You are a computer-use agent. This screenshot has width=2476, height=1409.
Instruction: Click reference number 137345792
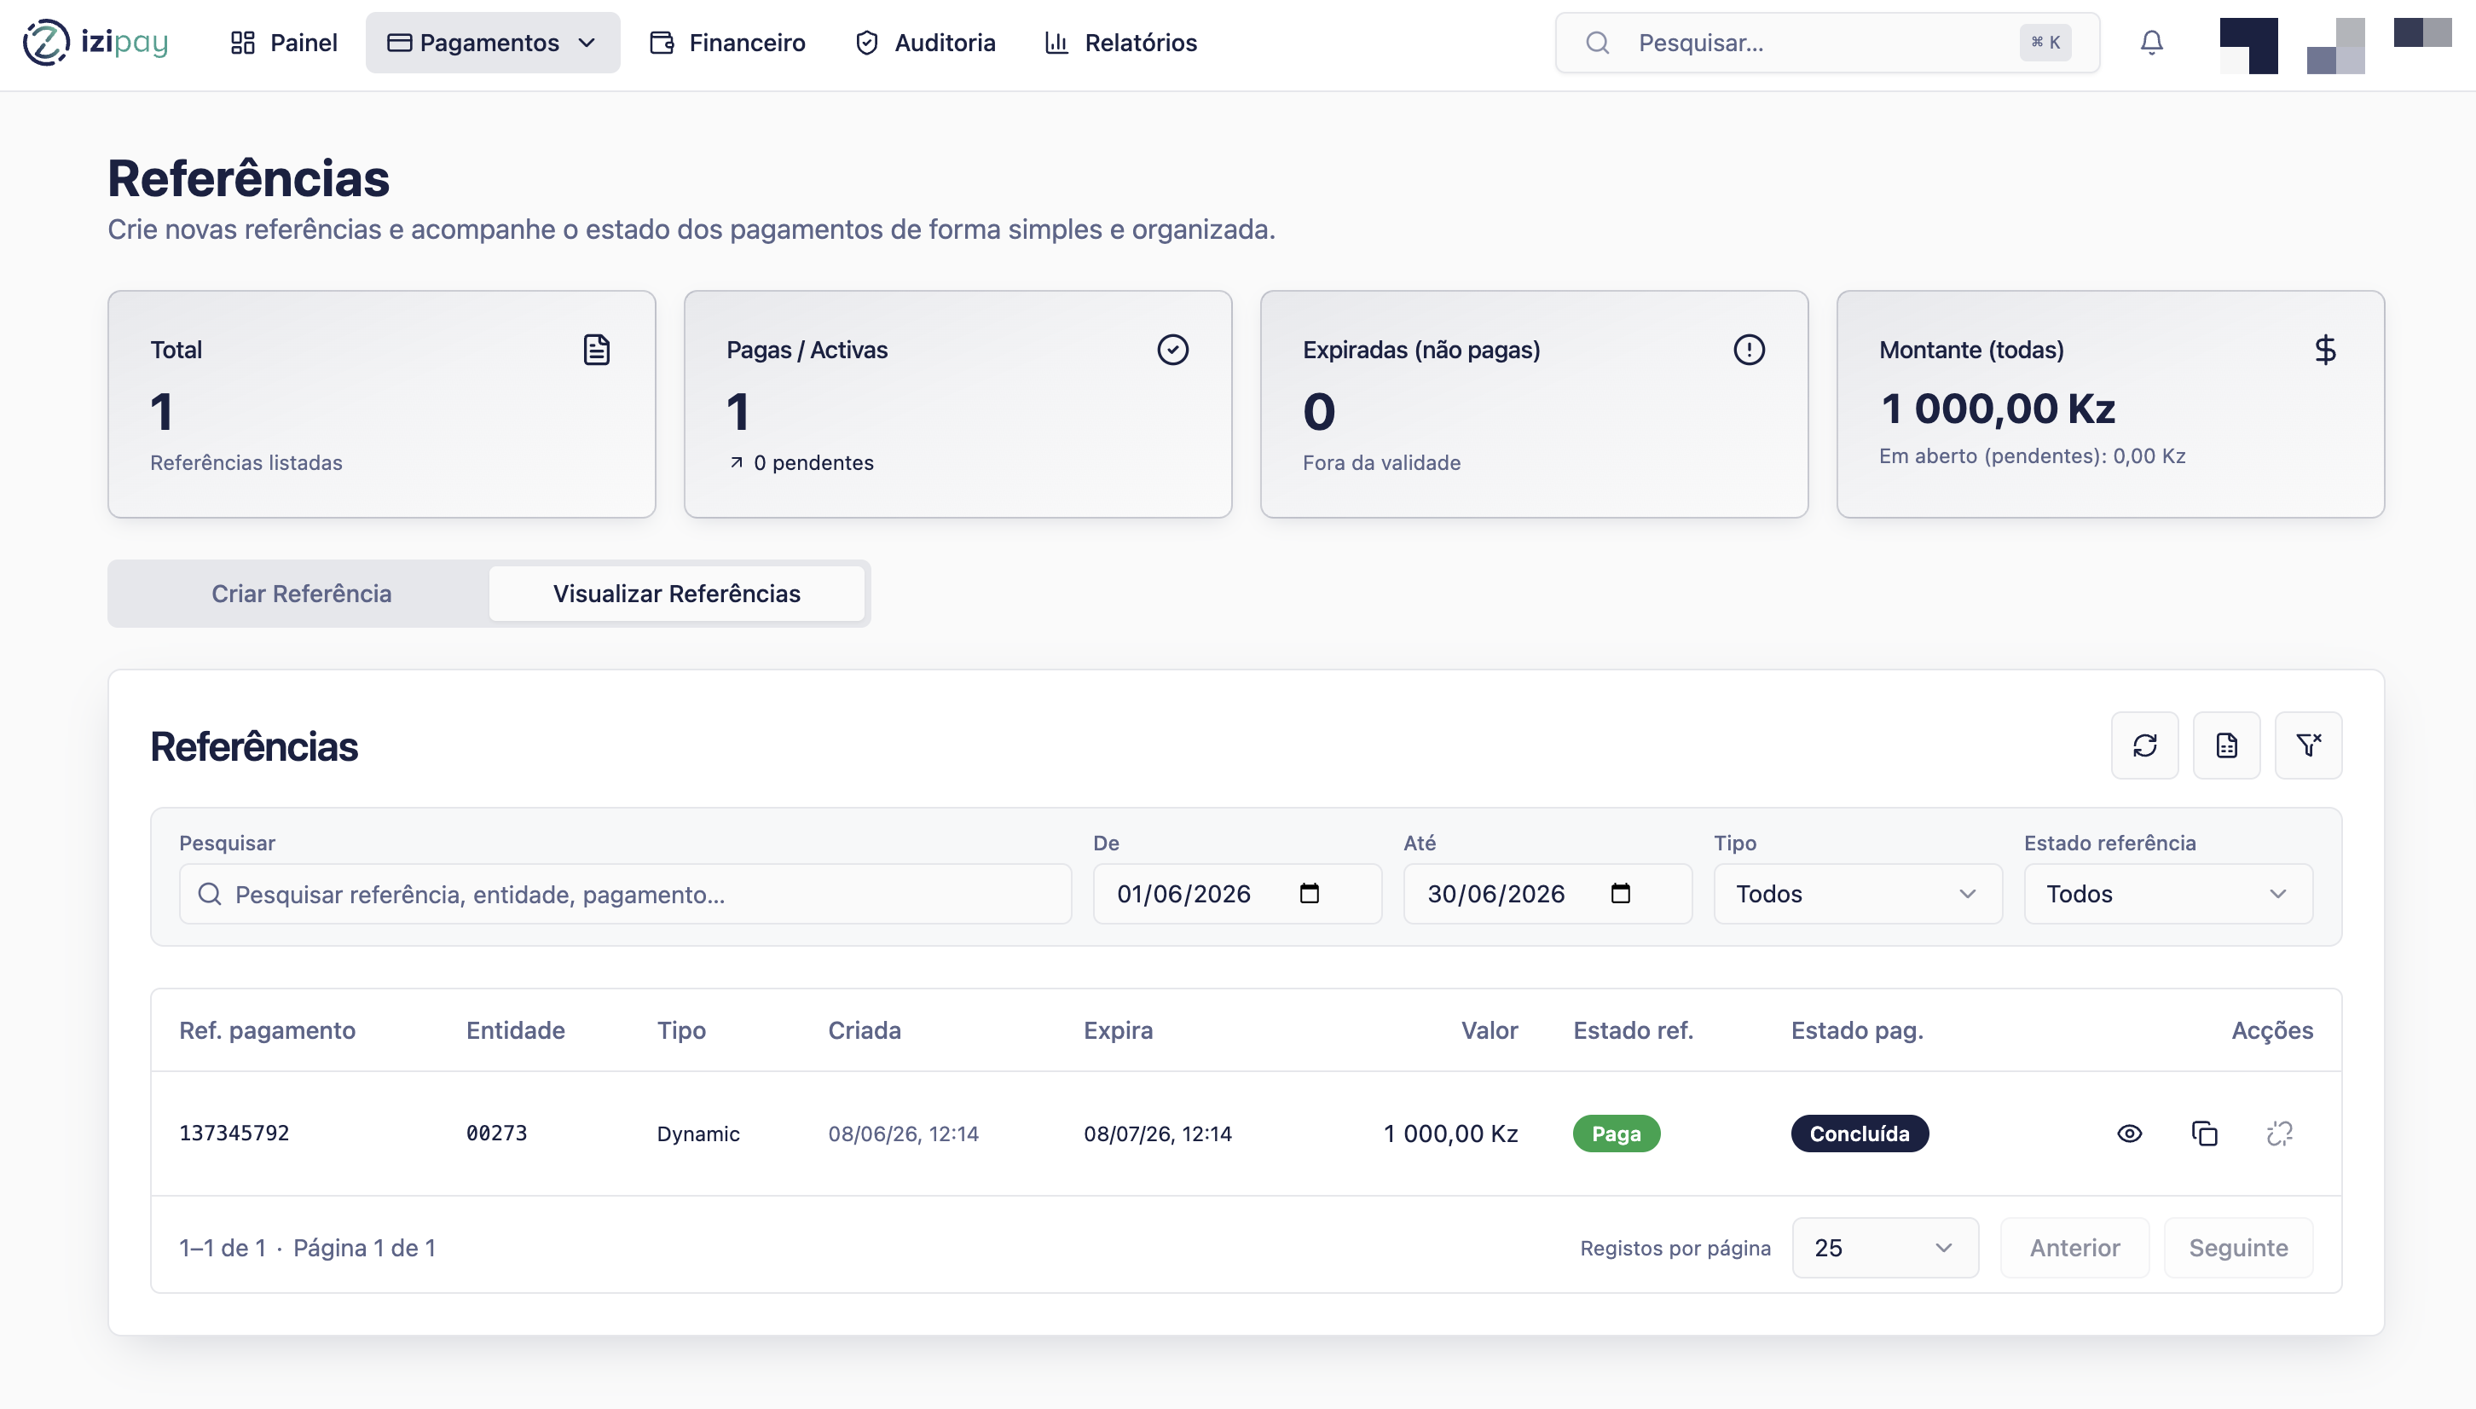pyautogui.click(x=234, y=1134)
